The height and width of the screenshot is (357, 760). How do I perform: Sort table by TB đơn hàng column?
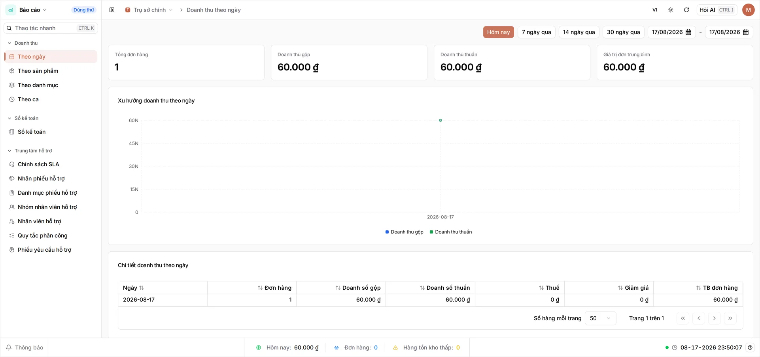coord(717,288)
